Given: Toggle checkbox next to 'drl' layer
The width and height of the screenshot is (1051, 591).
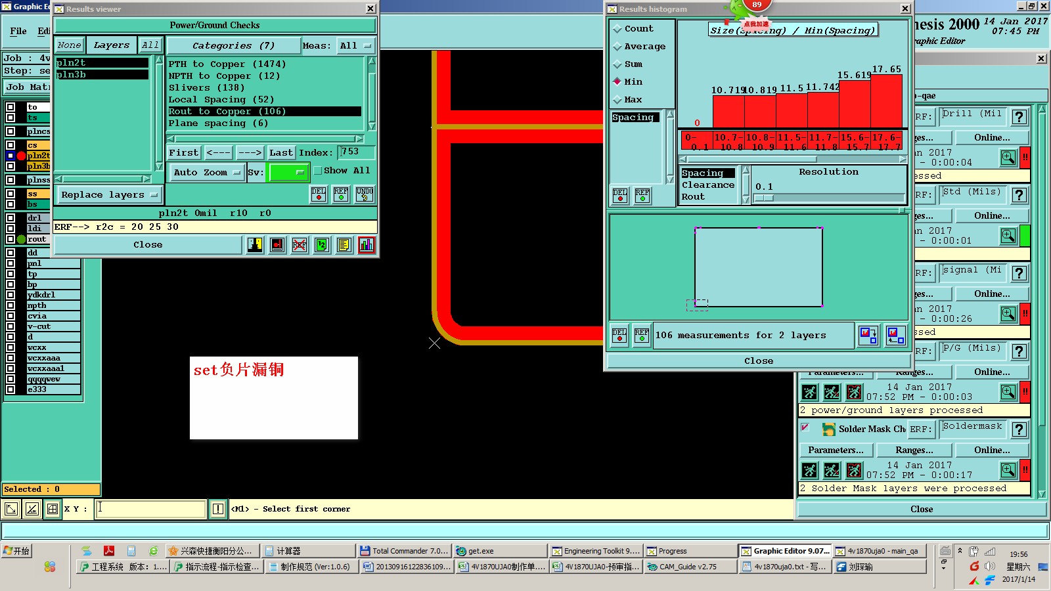Looking at the screenshot, I should (11, 218).
